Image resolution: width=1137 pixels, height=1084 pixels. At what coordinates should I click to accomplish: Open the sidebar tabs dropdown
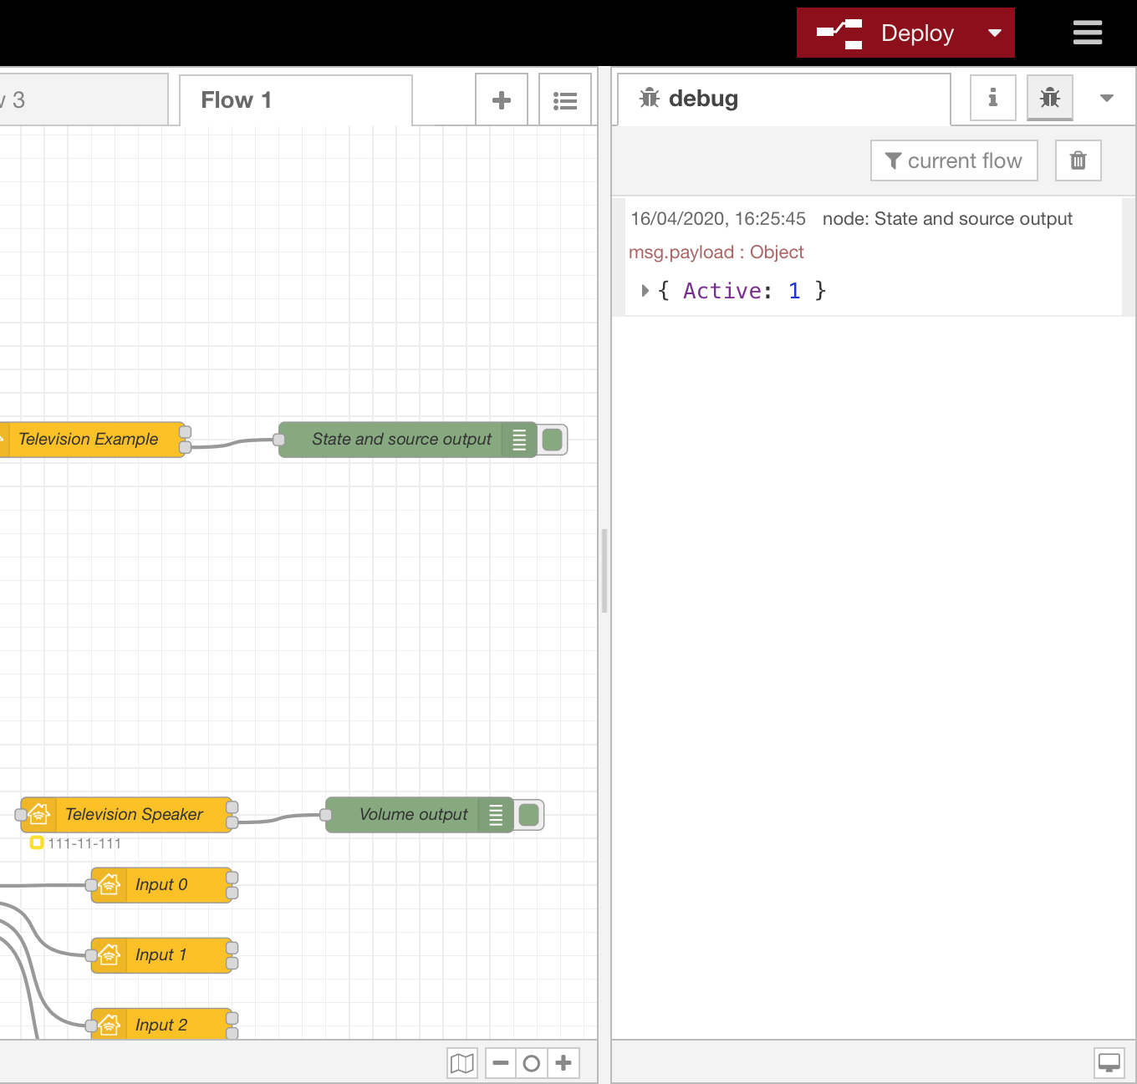point(1107,98)
